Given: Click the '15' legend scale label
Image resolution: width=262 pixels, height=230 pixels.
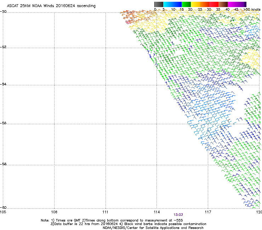Looking at the screenshot, I should click(182, 10).
